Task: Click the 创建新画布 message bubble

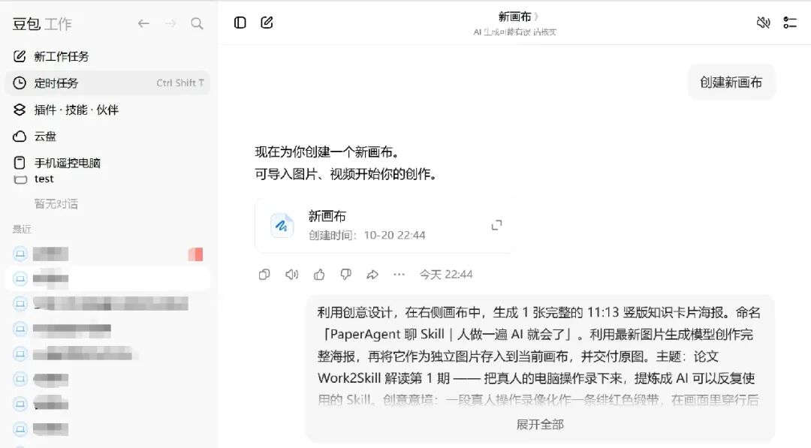Action: point(731,82)
